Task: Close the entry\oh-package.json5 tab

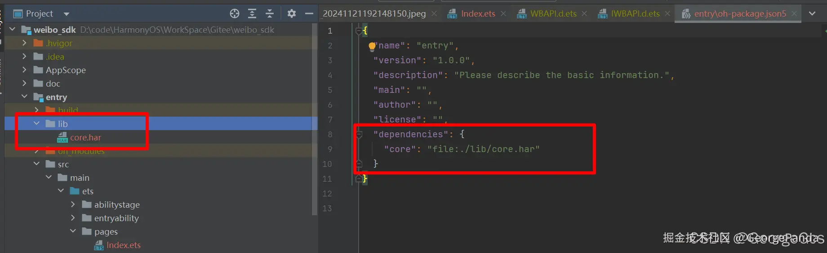Action: [x=794, y=14]
